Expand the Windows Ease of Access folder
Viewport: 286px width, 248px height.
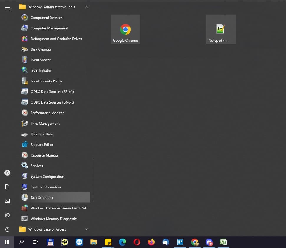[54, 229]
